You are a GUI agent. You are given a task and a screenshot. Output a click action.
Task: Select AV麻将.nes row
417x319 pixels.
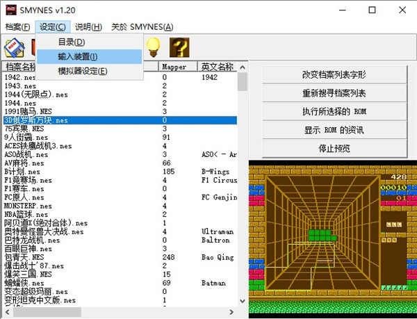point(120,163)
